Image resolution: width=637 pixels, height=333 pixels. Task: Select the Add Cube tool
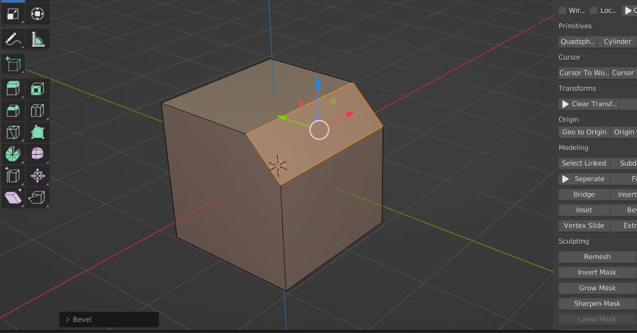pos(13,64)
